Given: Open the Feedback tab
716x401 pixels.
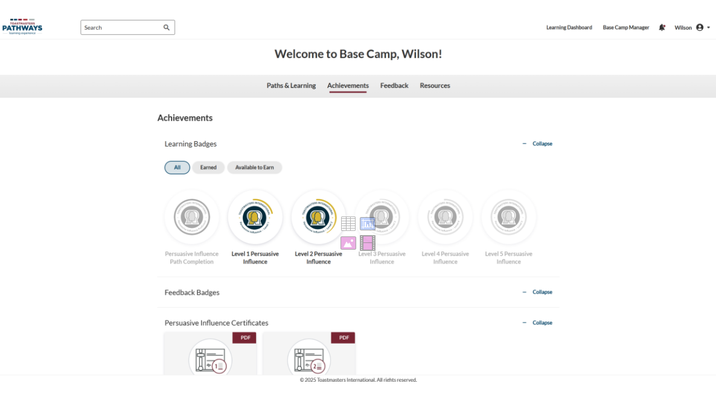Looking at the screenshot, I should 394,86.
